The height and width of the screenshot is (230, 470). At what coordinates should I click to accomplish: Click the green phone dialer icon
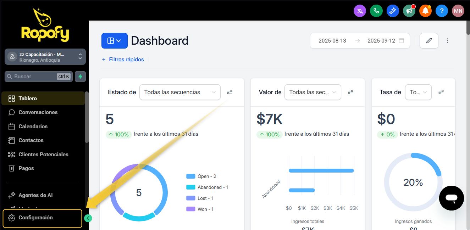376,11
